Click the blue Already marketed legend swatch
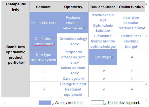149x107 pixels. 45,103
